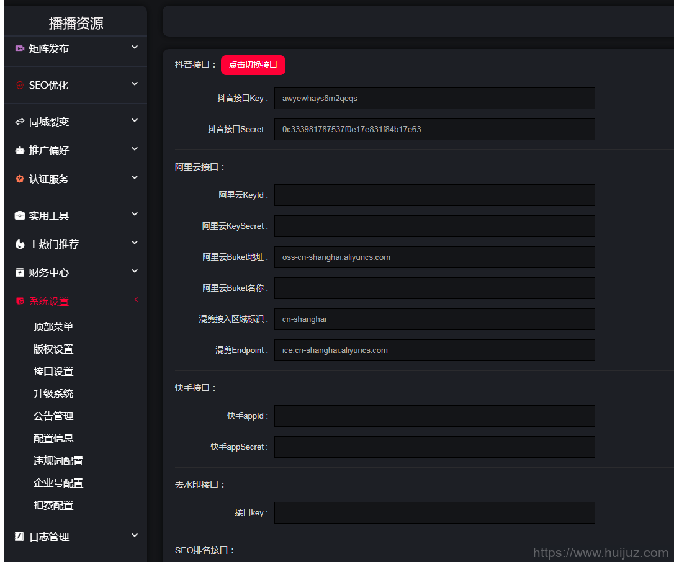This screenshot has width=674, height=562.
Task: Expand the 上热门推荐 menu chevron
Action: (135, 243)
